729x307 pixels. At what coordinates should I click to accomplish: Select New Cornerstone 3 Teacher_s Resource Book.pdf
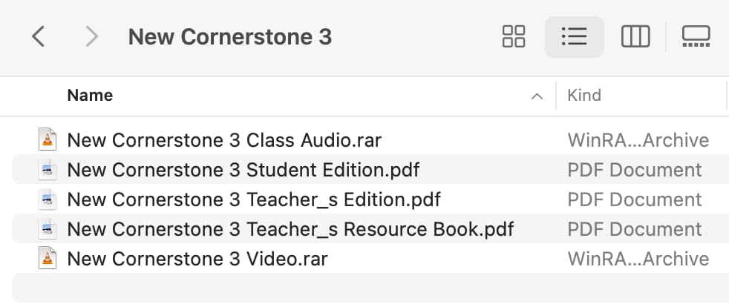tap(370, 229)
